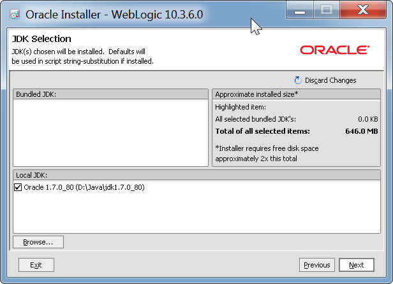Screen dimensions: 393x284
Task: Click the Bundled JDK header
Action: [110, 94]
